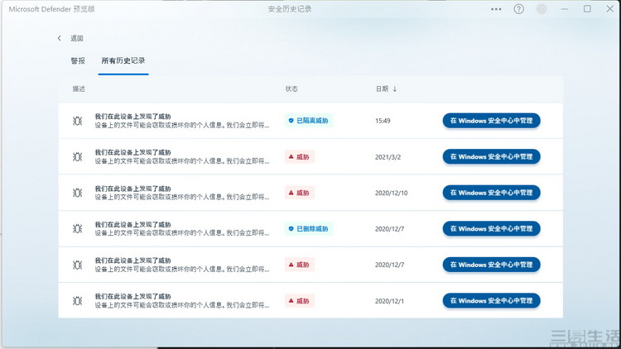Select the bug icon of the 15:49 threat
Image resolution: width=621 pixels, height=349 pixels.
(x=78, y=121)
